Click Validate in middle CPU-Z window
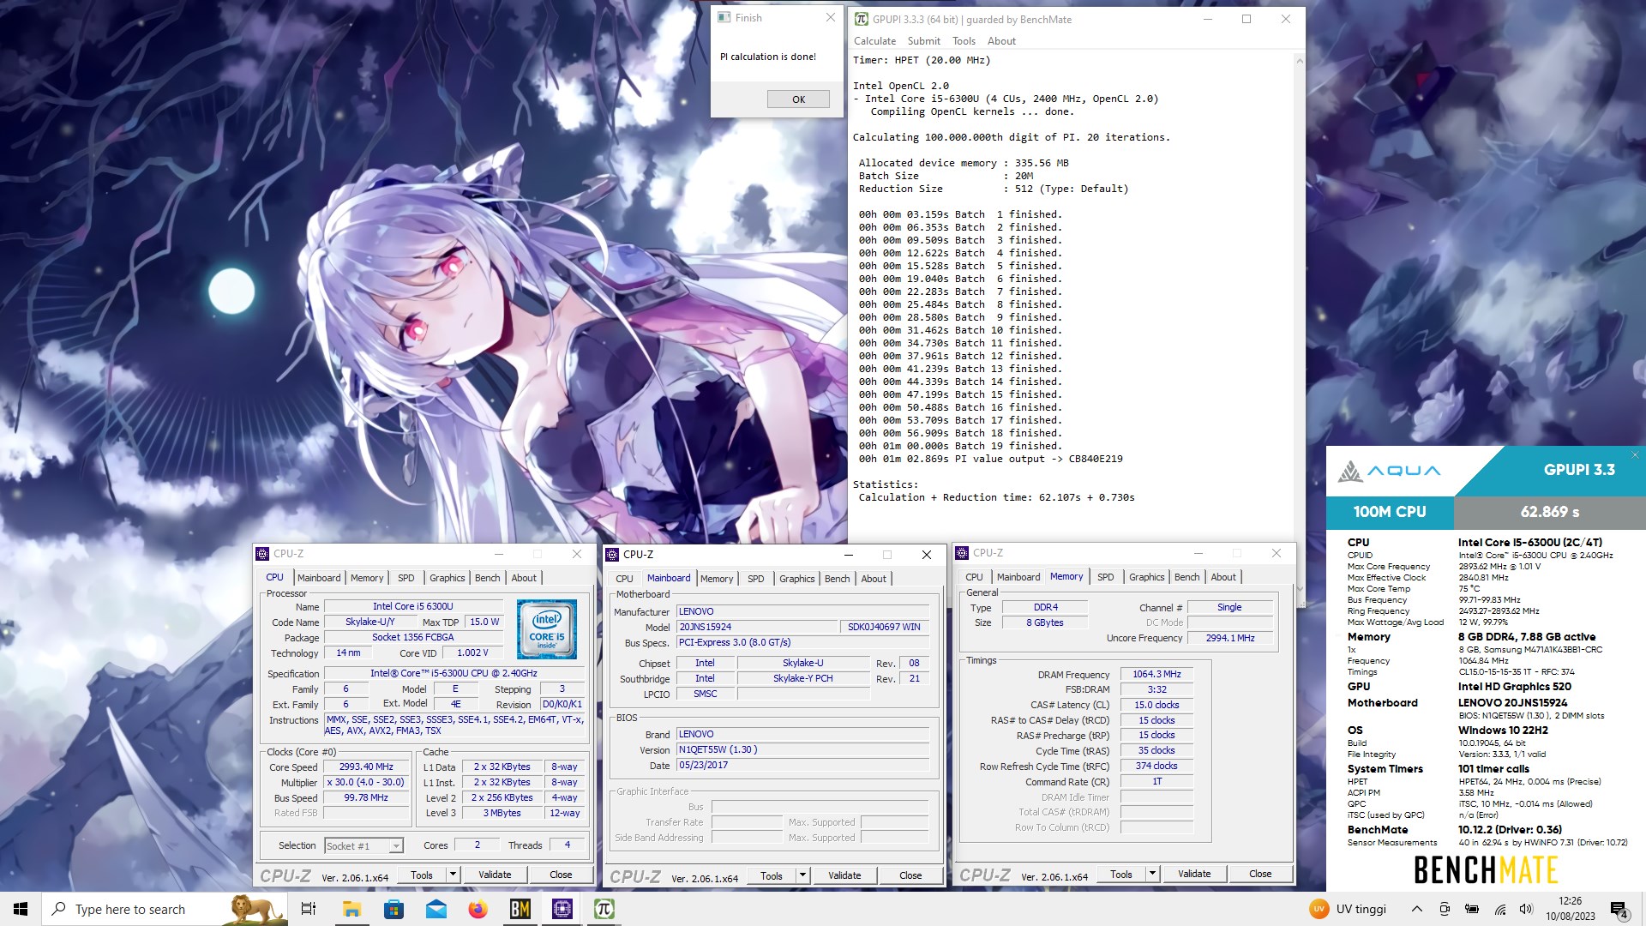 click(844, 876)
